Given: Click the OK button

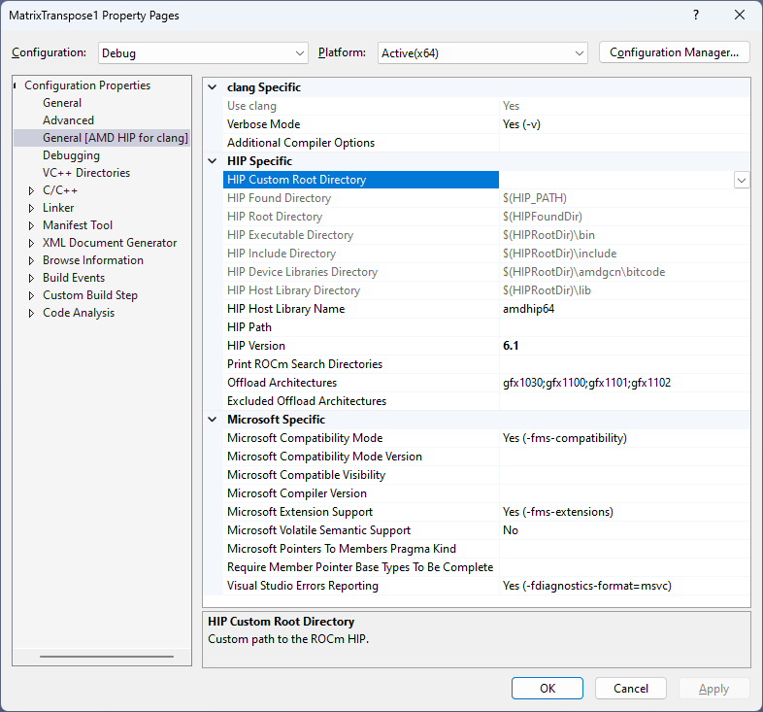Looking at the screenshot, I should pos(547,689).
